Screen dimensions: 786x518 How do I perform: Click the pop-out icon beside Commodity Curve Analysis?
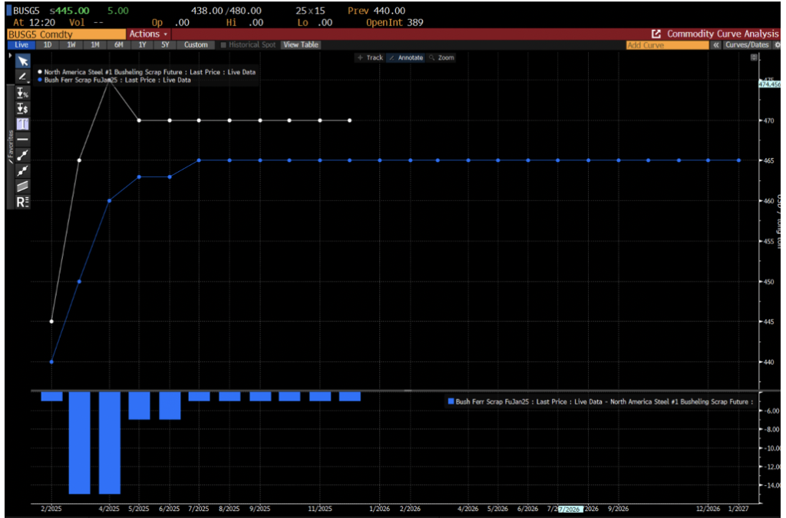click(656, 34)
